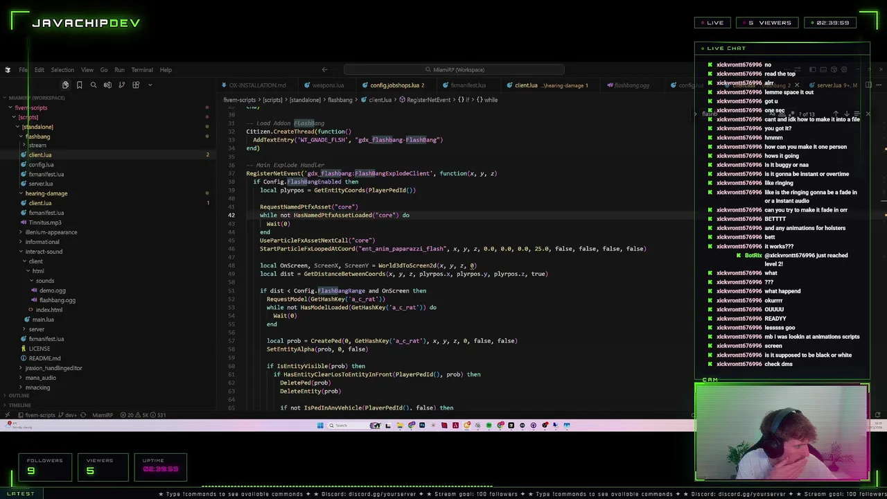Click the synchronize changes status icon
Viewport: 887px width, 499px height.
(x=83, y=415)
